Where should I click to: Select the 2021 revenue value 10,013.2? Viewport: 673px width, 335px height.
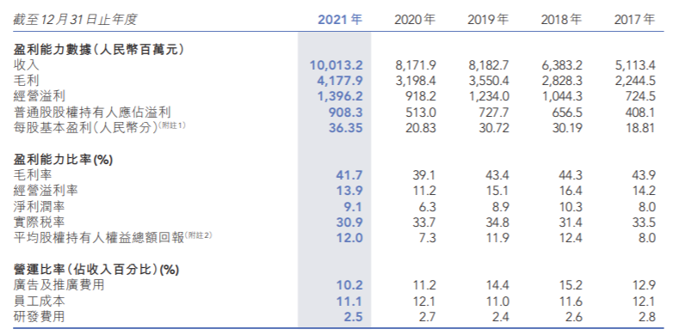click(336, 65)
